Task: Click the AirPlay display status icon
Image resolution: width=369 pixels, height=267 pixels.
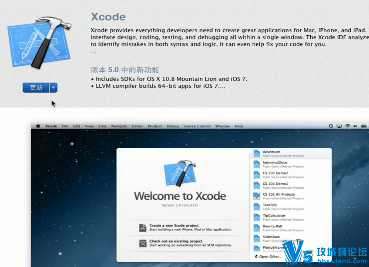Action: tap(339, 126)
